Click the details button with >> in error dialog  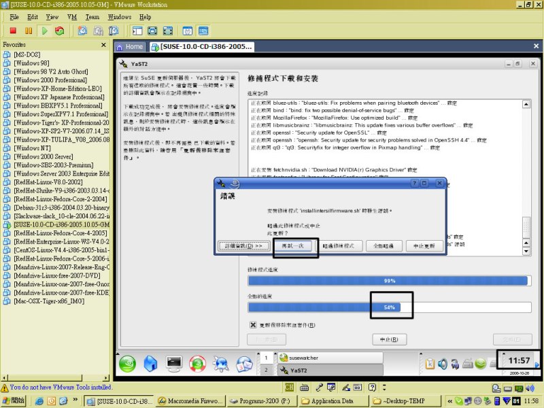[243, 246]
